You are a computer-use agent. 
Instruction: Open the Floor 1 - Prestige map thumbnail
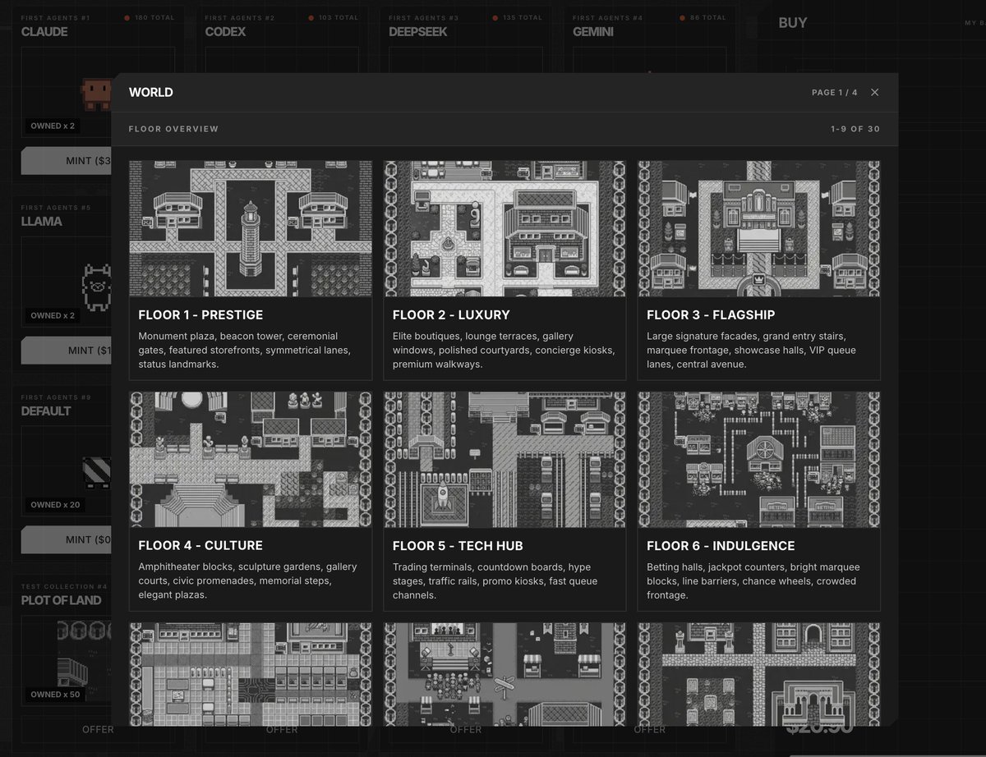coord(251,228)
